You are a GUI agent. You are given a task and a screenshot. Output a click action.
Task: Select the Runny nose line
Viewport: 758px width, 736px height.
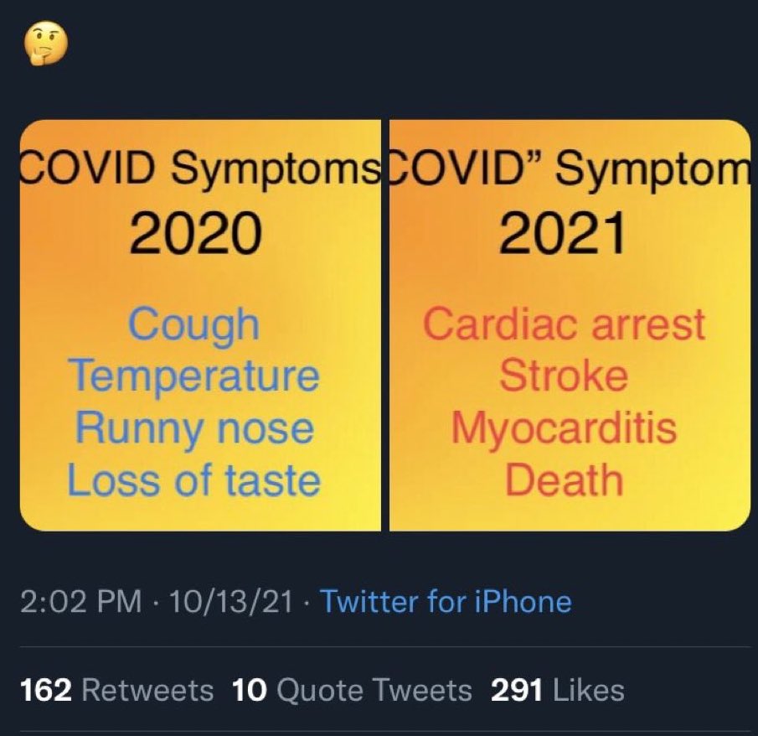pyautogui.click(x=193, y=428)
